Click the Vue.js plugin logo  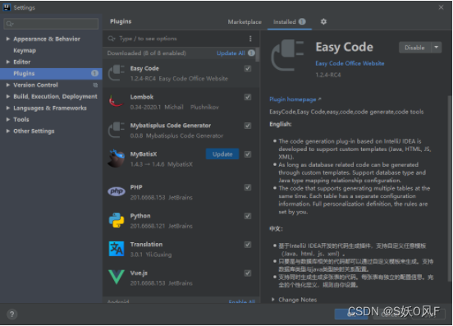[x=117, y=278]
